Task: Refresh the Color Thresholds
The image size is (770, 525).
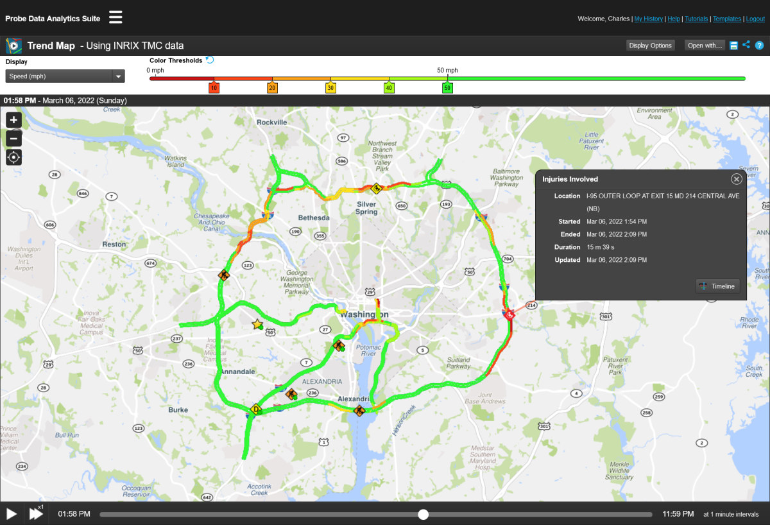Action: tap(209, 60)
